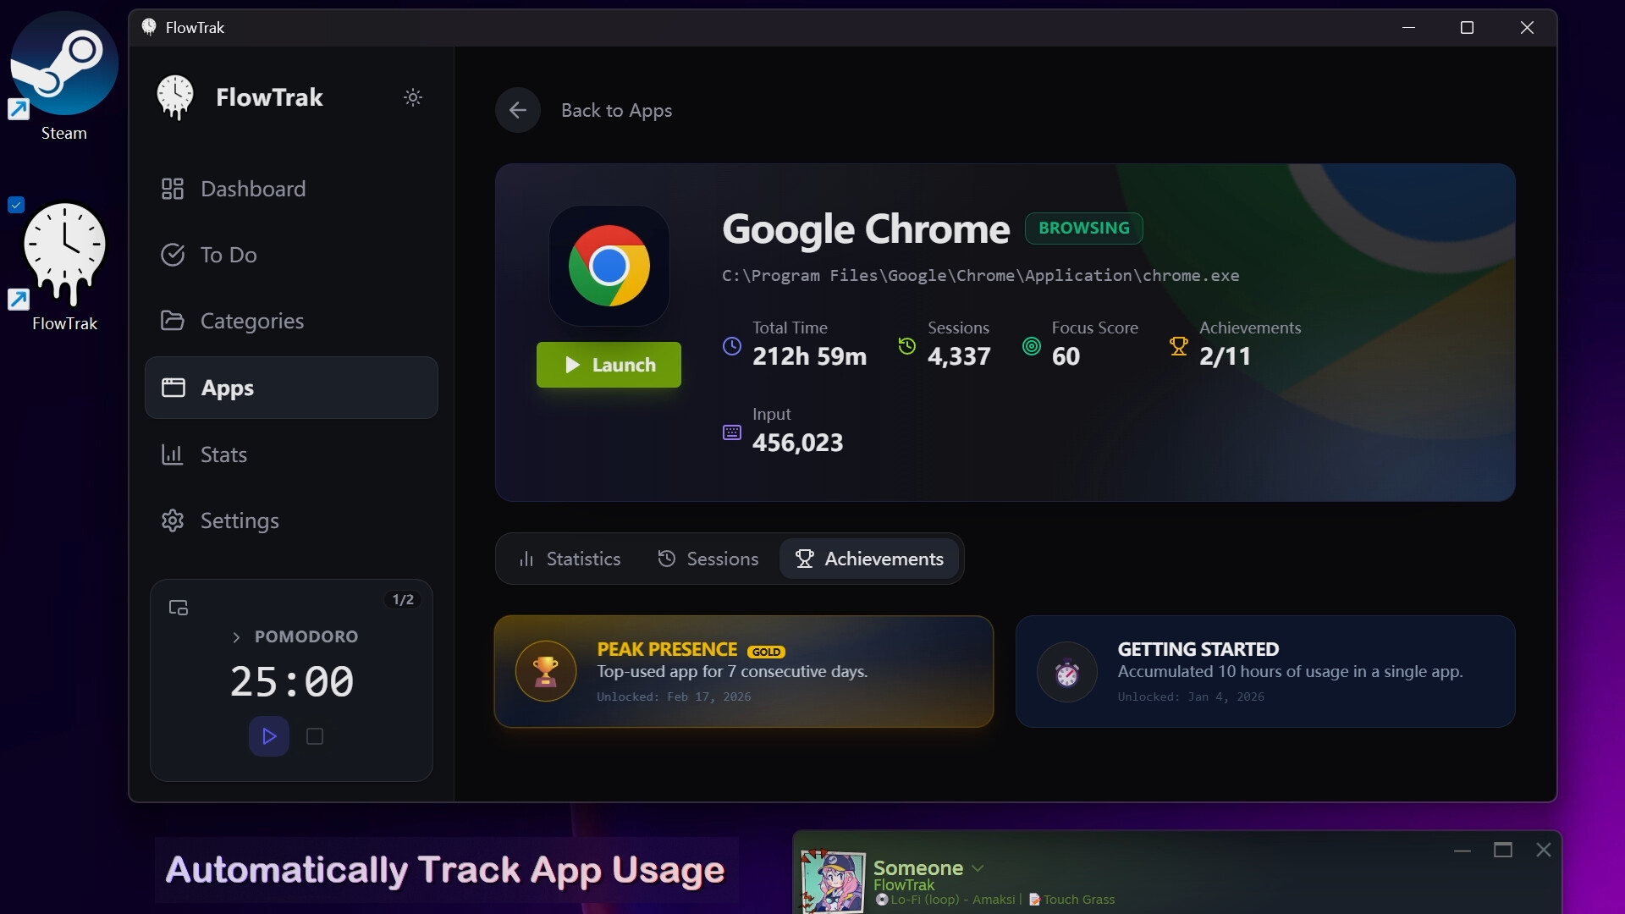This screenshot has height=914, width=1625.
Task: Click the 25:00 timer display
Action: point(292,681)
